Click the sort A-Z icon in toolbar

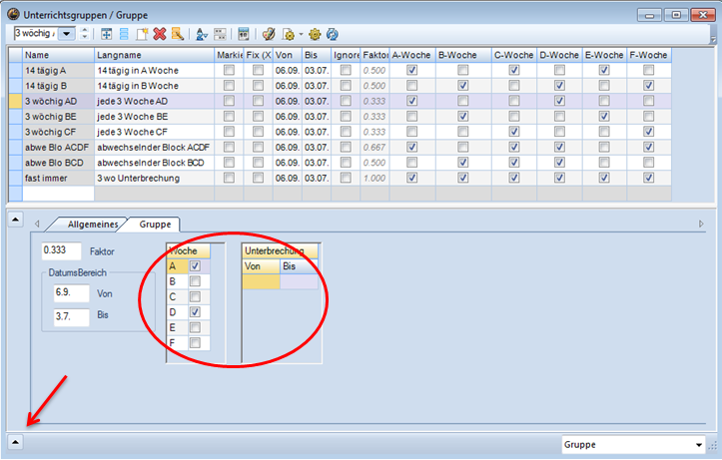(201, 33)
